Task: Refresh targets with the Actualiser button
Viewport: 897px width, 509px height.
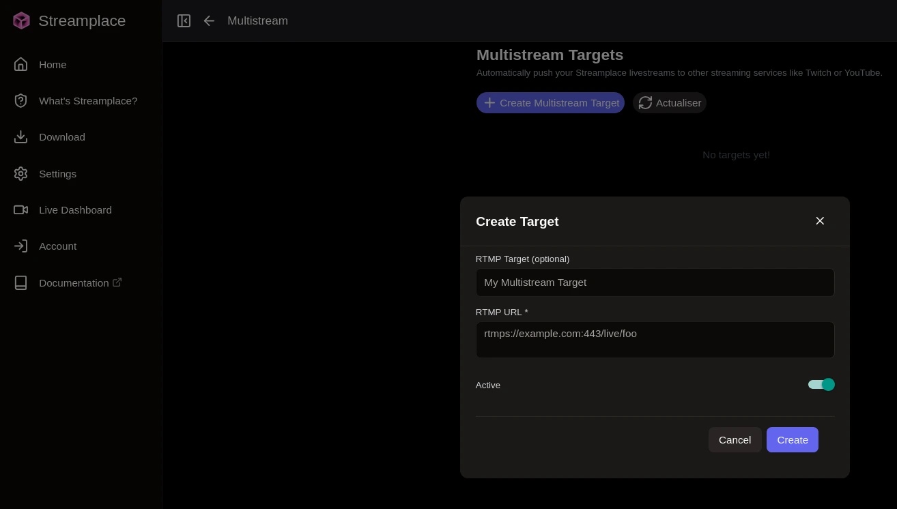Action: tap(670, 103)
